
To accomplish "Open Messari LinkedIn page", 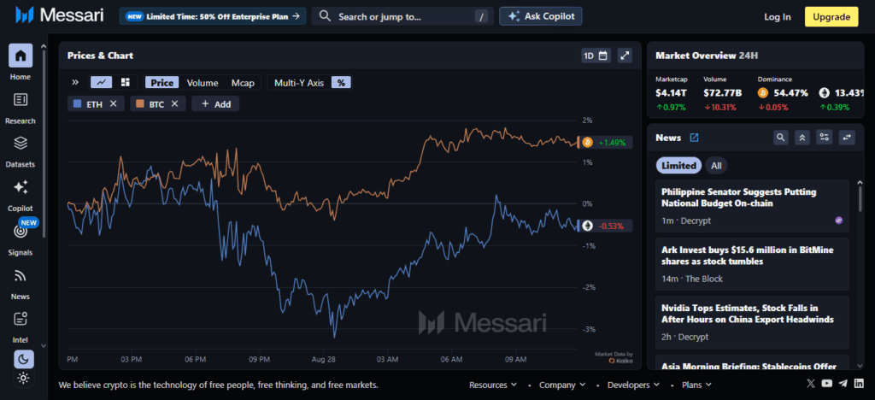I will [859, 383].
